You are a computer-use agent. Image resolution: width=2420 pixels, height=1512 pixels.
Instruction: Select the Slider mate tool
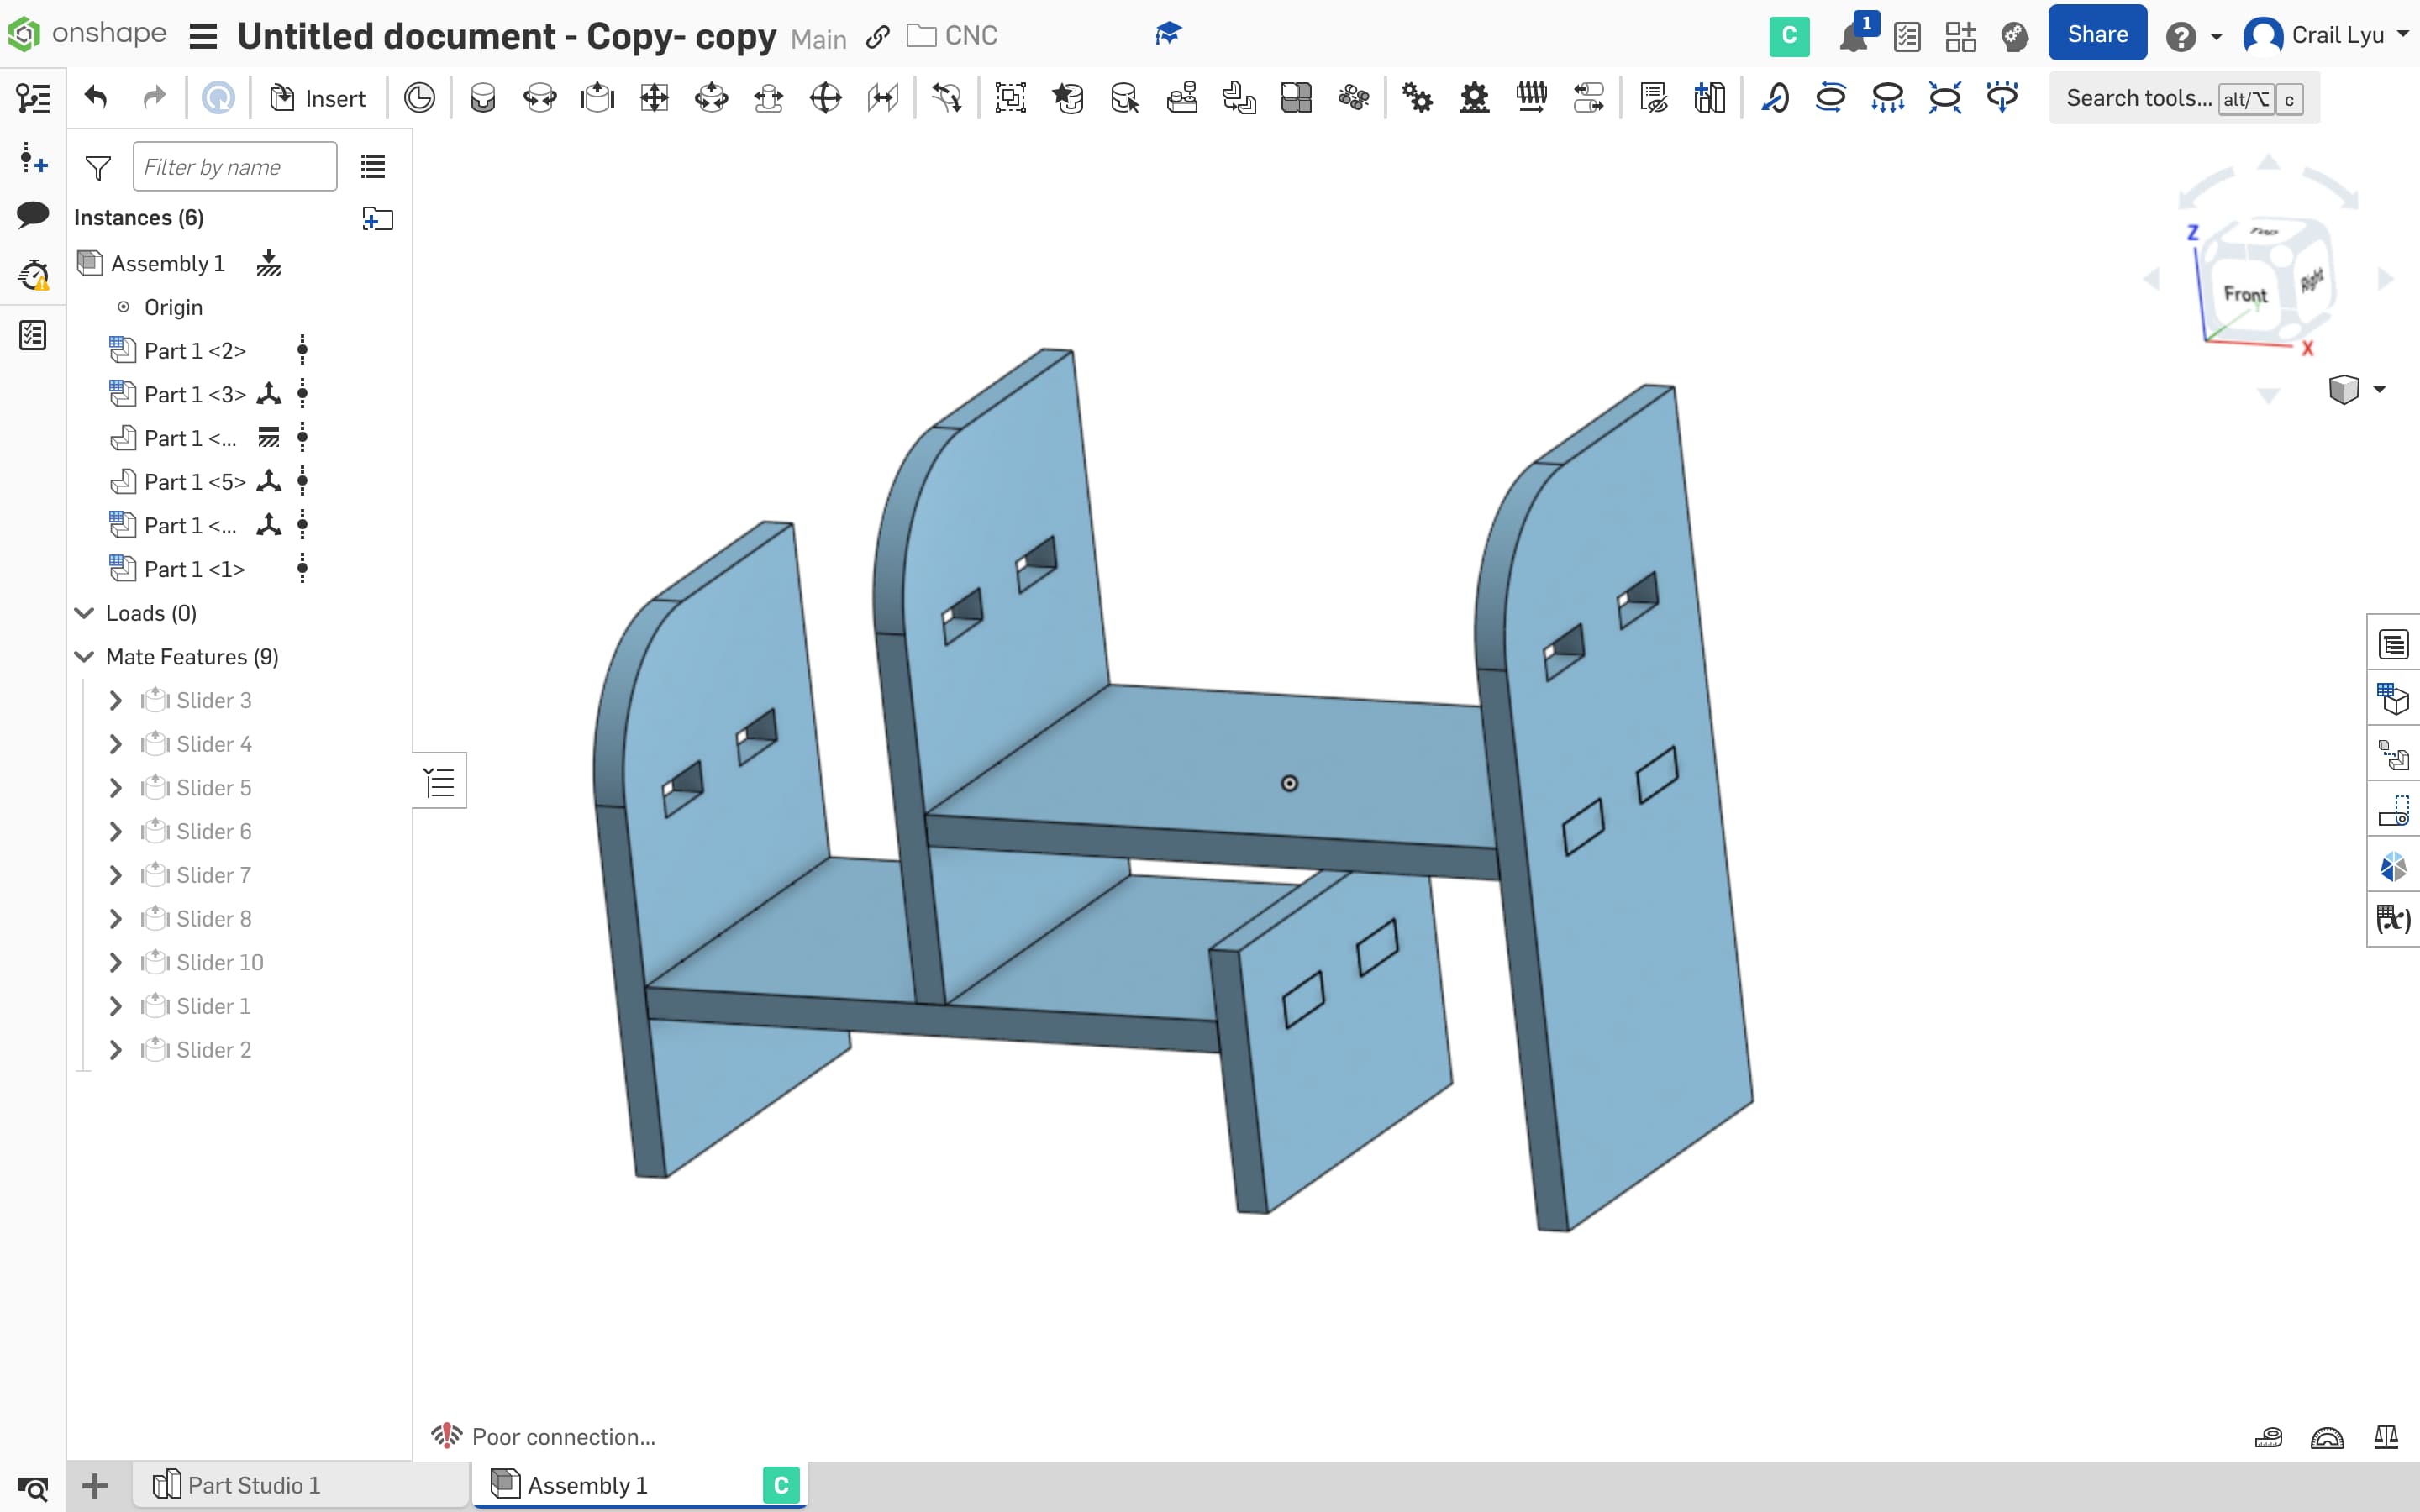[x=597, y=97]
